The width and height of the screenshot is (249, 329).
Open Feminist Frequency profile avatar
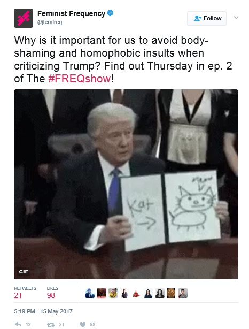coord(24,18)
